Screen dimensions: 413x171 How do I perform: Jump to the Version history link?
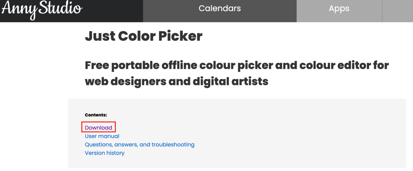click(105, 153)
